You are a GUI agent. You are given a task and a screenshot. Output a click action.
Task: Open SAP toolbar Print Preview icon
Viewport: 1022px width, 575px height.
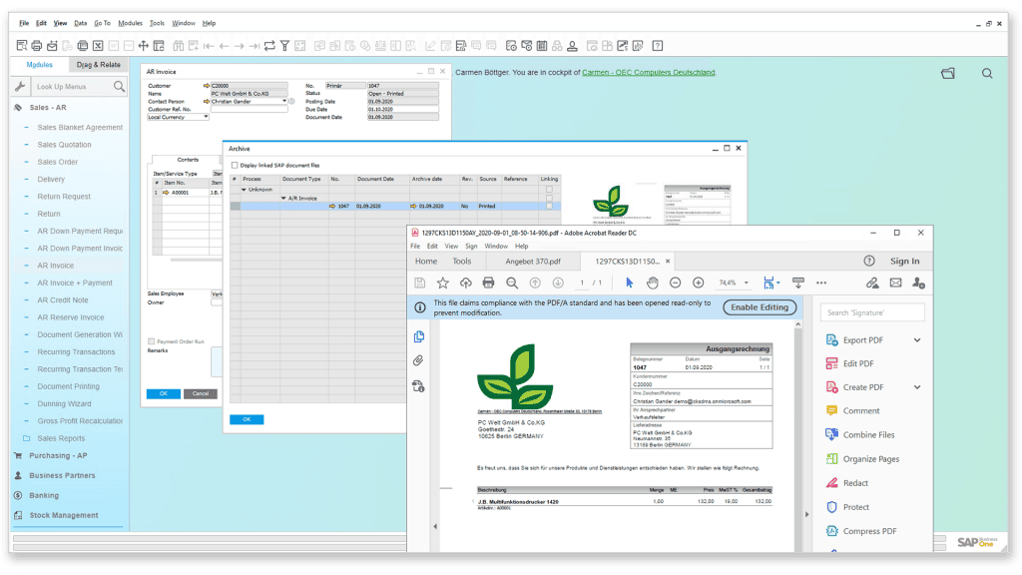click(x=22, y=46)
